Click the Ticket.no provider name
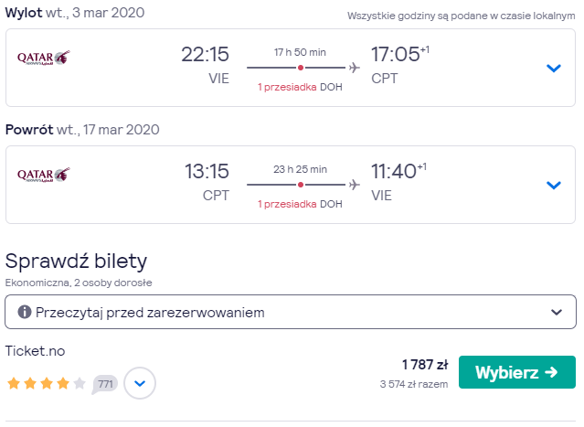 click(x=35, y=351)
